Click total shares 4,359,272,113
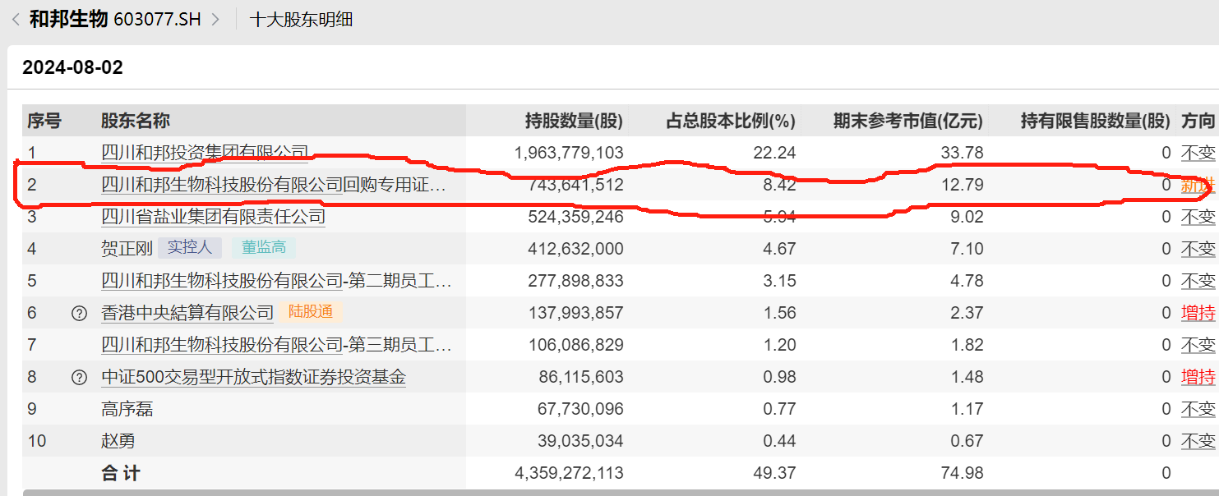Screen dimensions: 1219x496 point(569,473)
